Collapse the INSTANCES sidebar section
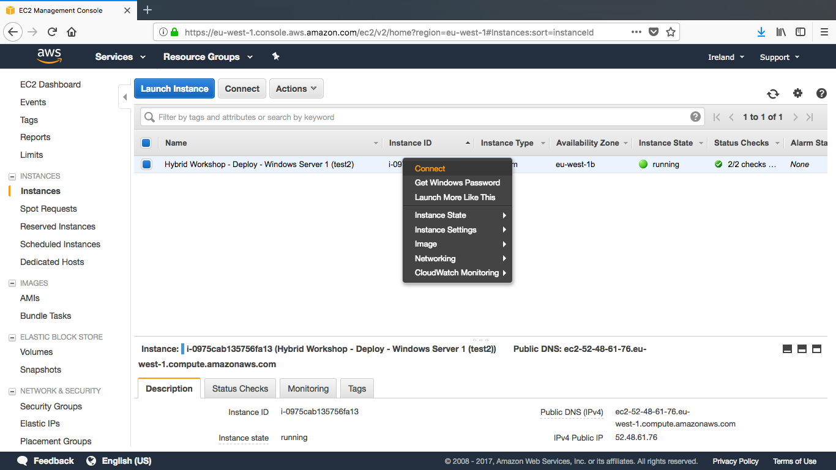 (12, 176)
